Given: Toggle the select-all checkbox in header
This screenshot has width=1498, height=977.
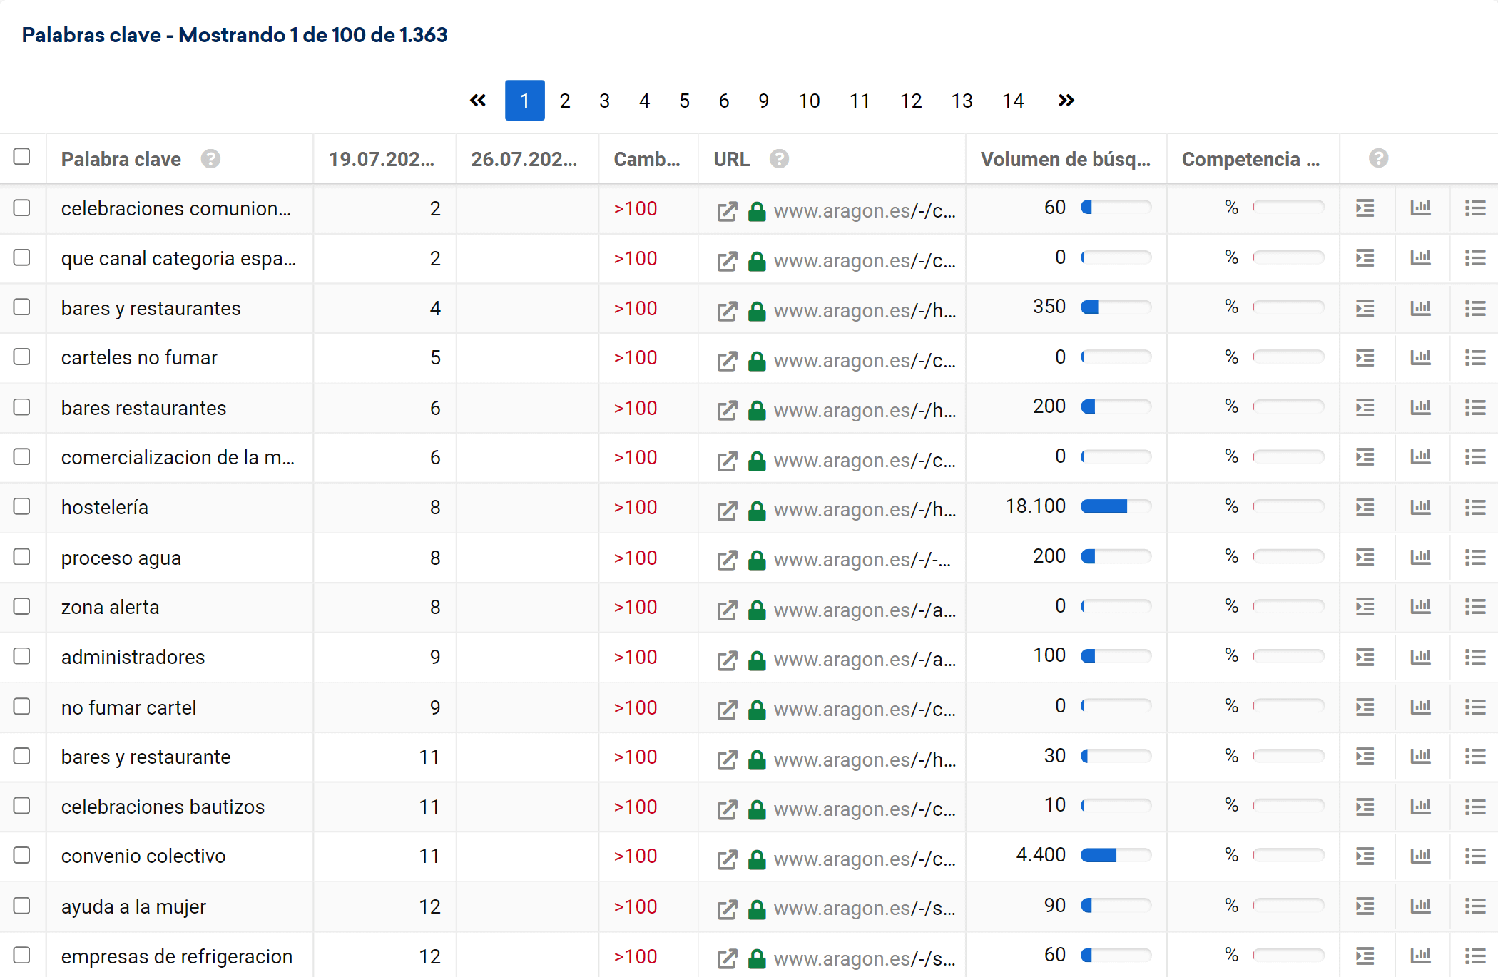Looking at the screenshot, I should pyautogui.click(x=22, y=157).
